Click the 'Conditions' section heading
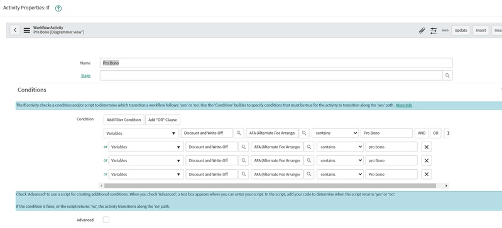Screen dimensions: 502x228 (32, 90)
